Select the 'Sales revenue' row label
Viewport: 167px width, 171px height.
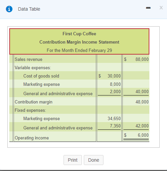coord(29,59)
